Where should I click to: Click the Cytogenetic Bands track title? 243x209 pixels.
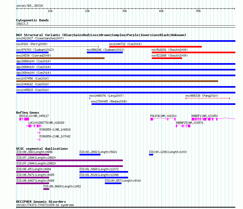pos(32,20)
